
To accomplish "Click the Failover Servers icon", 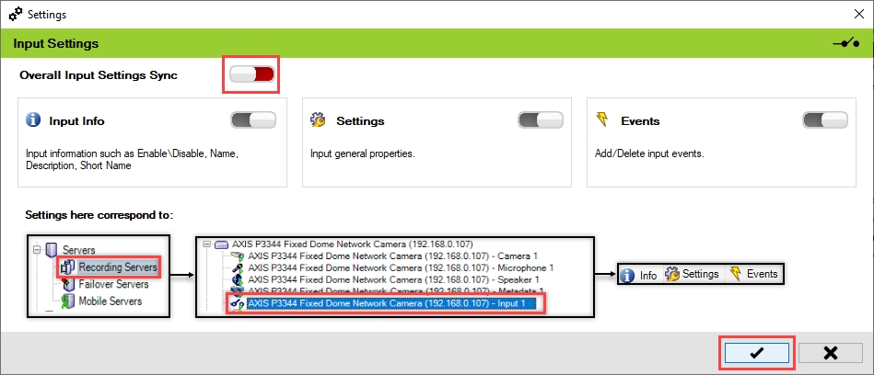I will pyautogui.click(x=67, y=284).
